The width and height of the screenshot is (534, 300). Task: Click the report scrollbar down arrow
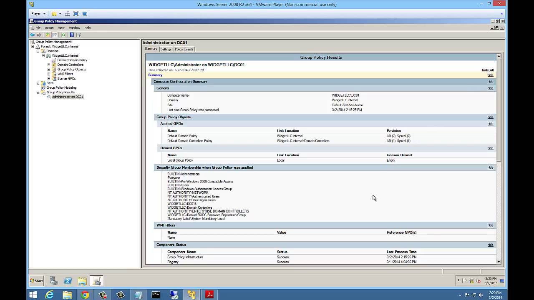point(499,262)
